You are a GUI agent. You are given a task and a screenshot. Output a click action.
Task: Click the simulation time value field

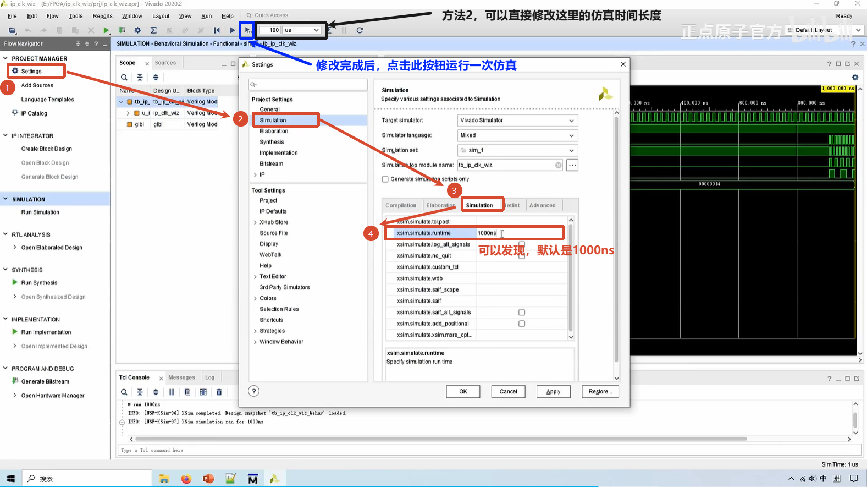(x=270, y=30)
